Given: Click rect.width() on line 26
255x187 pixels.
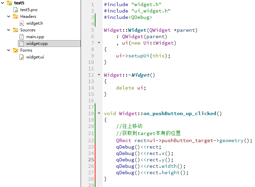Looking at the screenshot, I should 164,166.
